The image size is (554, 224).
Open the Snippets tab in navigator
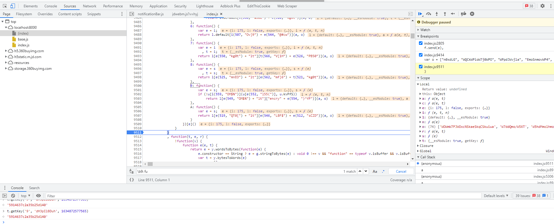click(94, 14)
